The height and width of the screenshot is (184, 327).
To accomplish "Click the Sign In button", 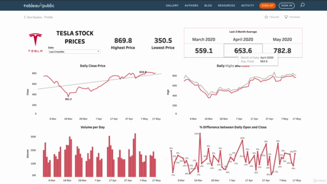I will point(287,6).
